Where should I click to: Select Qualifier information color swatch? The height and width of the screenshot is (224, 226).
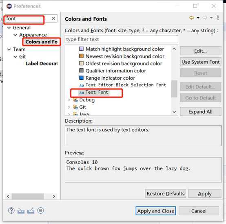click(x=82, y=70)
